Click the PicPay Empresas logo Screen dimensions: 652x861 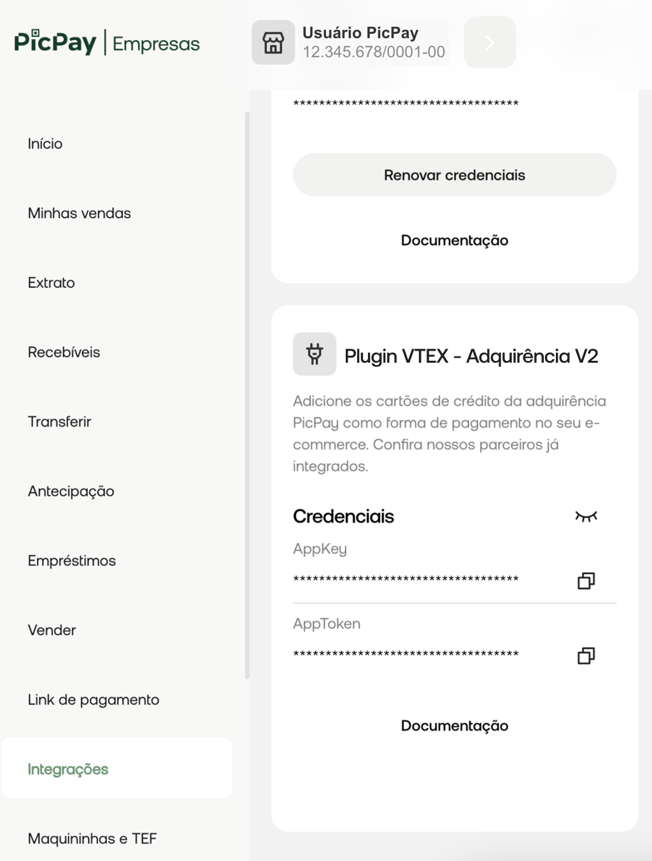[107, 43]
